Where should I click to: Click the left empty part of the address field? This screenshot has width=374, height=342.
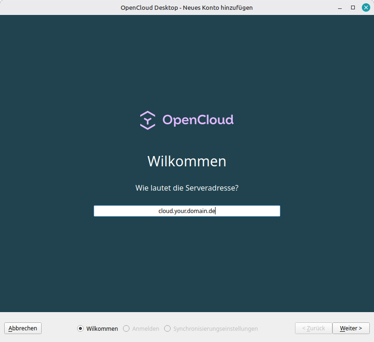[122, 211]
